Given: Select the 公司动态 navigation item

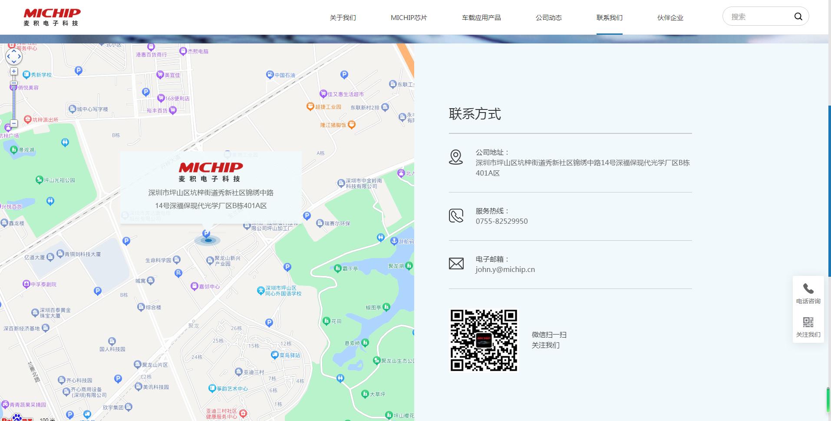Looking at the screenshot, I should tap(548, 18).
